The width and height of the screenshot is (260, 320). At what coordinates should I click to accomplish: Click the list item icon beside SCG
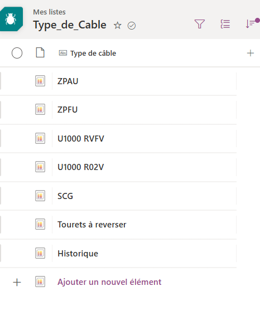click(40, 196)
